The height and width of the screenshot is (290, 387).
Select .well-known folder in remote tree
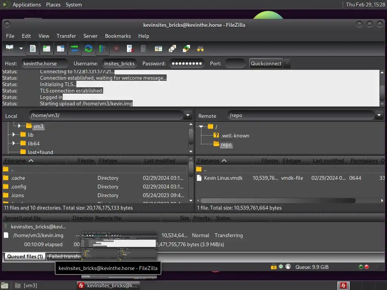tap(235, 136)
